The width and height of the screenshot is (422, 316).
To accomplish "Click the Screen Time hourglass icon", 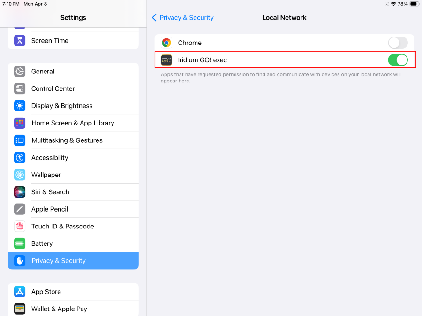I will coord(20,41).
